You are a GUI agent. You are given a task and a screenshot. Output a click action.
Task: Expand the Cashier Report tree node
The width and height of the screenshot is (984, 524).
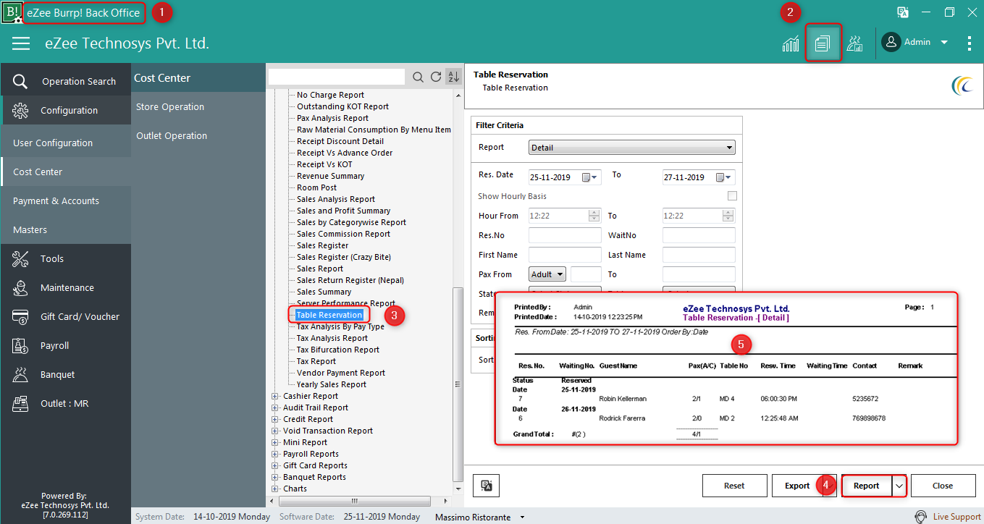click(x=275, y=396)
